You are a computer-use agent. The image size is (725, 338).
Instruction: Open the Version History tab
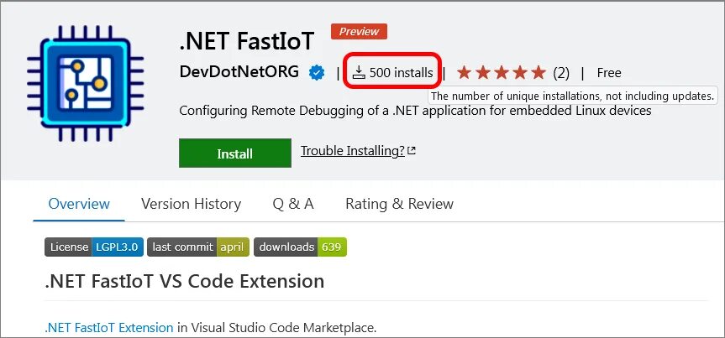point(191,204)
